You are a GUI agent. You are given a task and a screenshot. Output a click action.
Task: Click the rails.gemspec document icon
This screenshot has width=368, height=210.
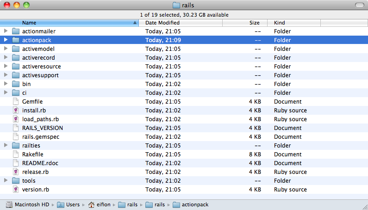(x=16, y=136)
